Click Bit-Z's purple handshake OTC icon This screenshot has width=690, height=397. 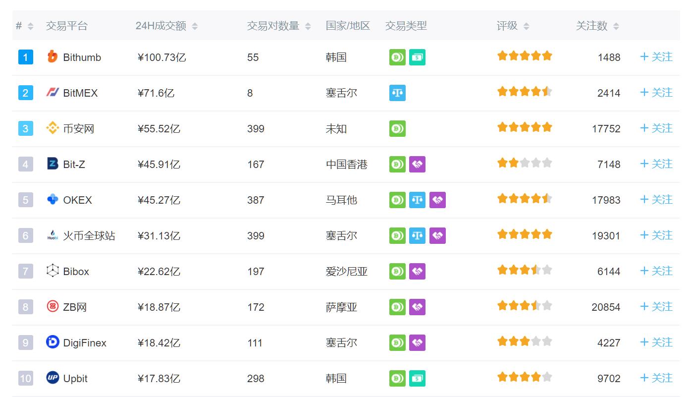coord(417,164)
